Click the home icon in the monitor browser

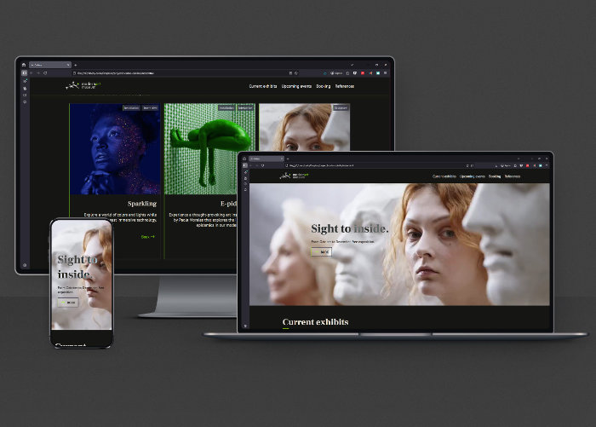click(24, 65)
